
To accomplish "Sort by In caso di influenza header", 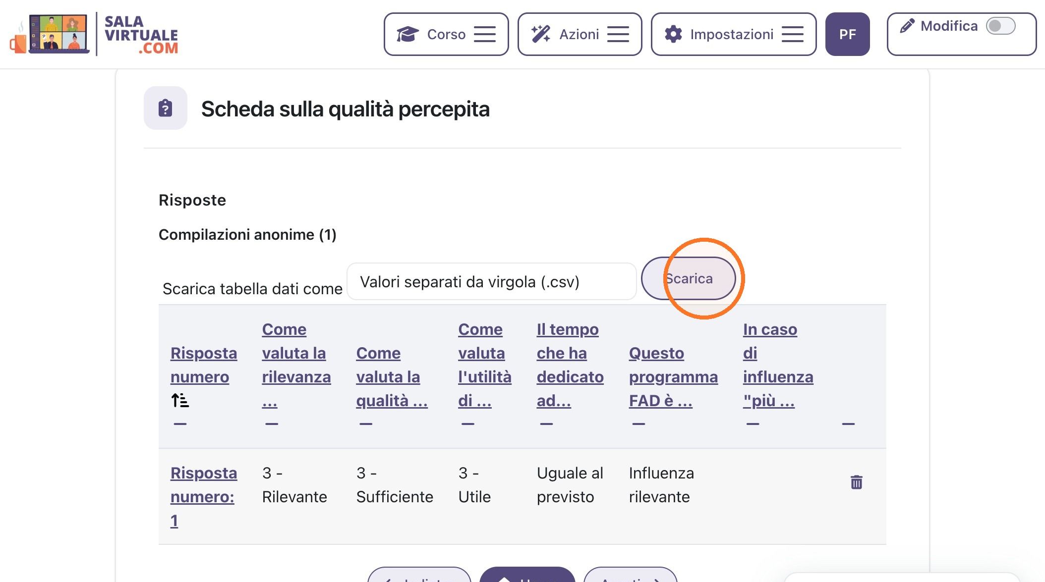I will pyautogui.click(x=778, y=365).
